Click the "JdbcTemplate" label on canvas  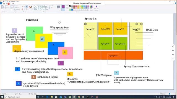[104, 75]
